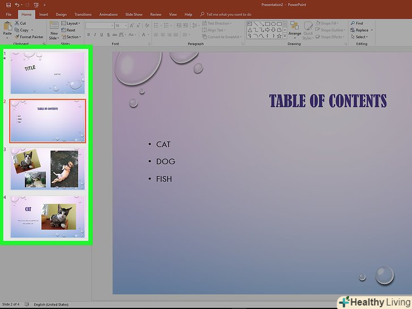
Task: Switch to the Transitions tab
Action: point(83,15)
